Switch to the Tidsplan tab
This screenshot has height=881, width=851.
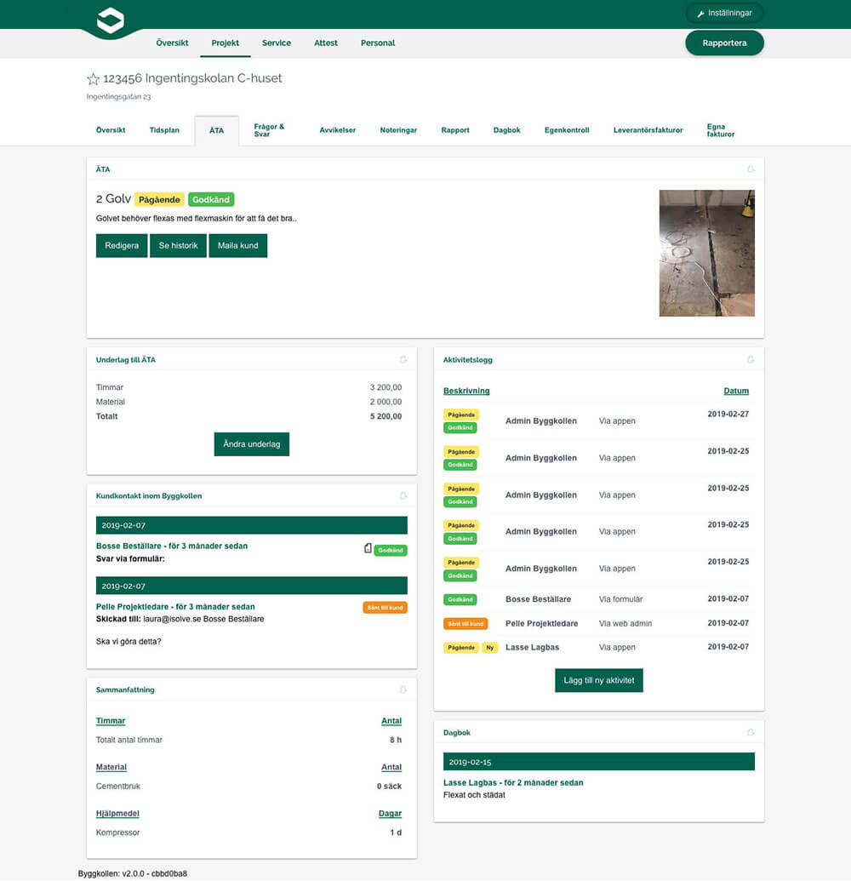click(164, 130)
